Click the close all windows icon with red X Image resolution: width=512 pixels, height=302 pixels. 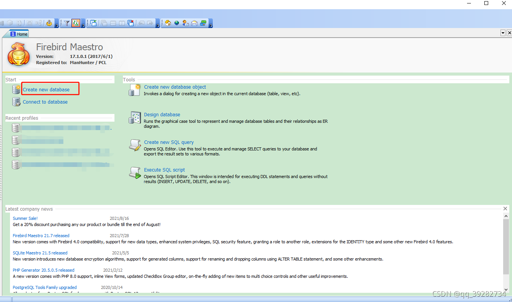click(131, 23)
